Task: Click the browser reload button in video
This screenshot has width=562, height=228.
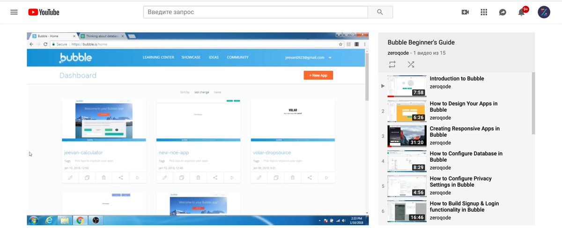Action: click(x=45, y=44)
